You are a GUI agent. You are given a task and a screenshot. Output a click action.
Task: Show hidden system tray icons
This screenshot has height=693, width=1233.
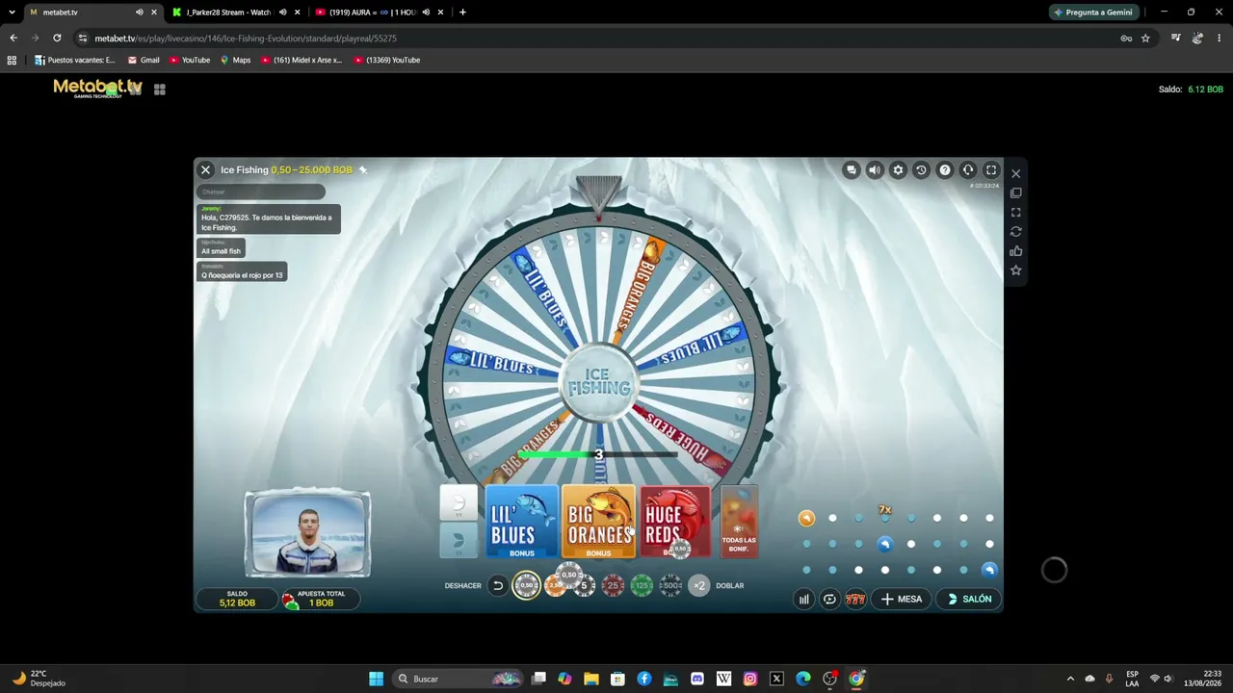[1070, 679]
